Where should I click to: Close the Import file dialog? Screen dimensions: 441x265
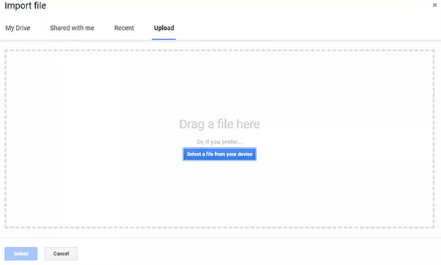coord(434,5)
